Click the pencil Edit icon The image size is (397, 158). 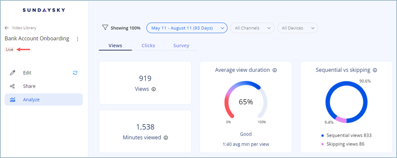tap(12, 73)
